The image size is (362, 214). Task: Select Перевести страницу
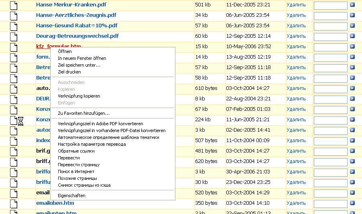coord(79,165)
